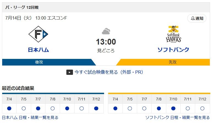This screenshot has height=123, width=212.
Task: Open 日本ハム 日程・結果一覧を見る link
Action: [x=30, y=117]
